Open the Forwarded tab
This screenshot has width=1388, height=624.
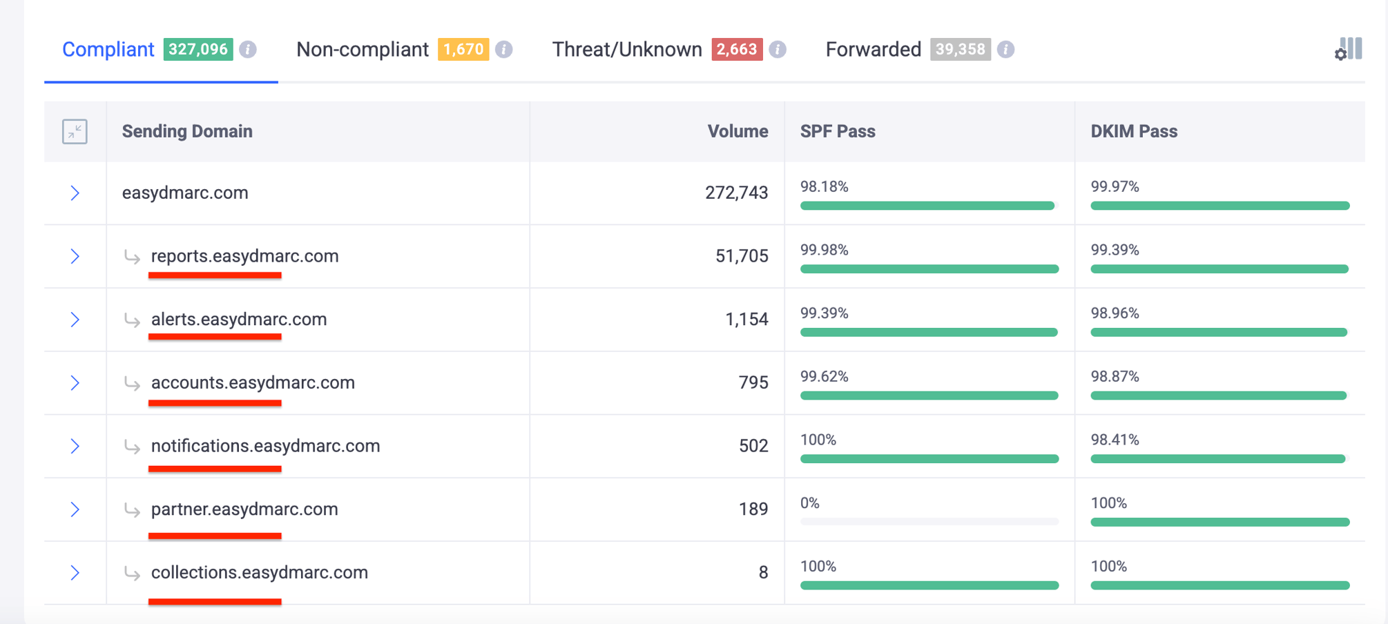click(x=874, y=49)
